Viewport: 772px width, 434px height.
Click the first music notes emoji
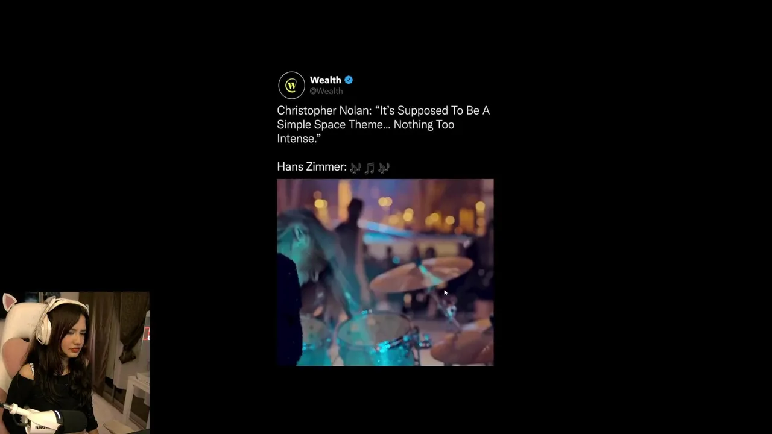click(x=355, y=168)
